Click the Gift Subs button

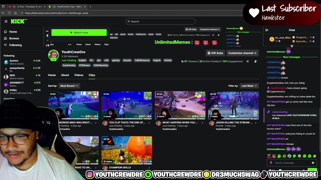[x=215, y=53]
